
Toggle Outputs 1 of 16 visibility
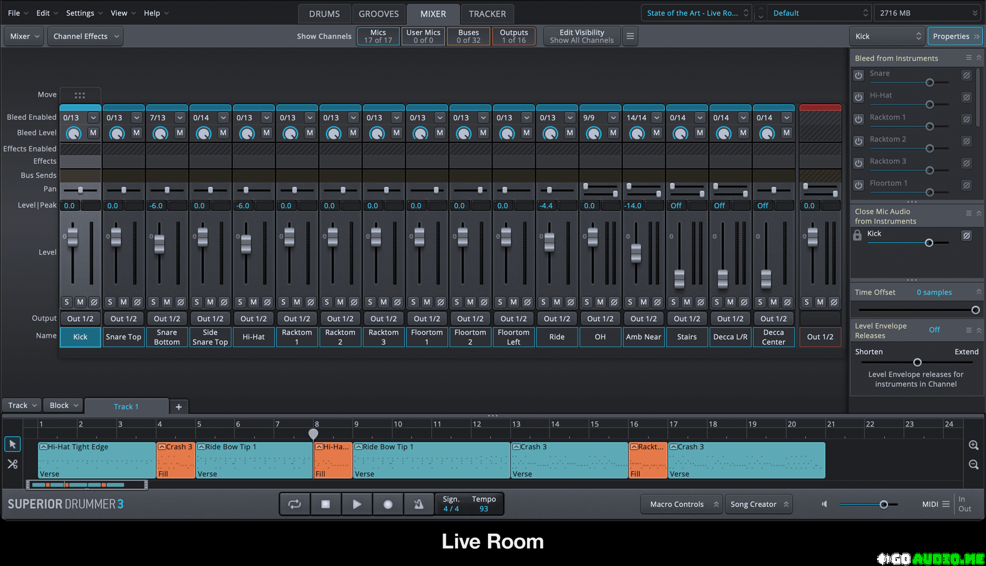click(x=514, y=36)
